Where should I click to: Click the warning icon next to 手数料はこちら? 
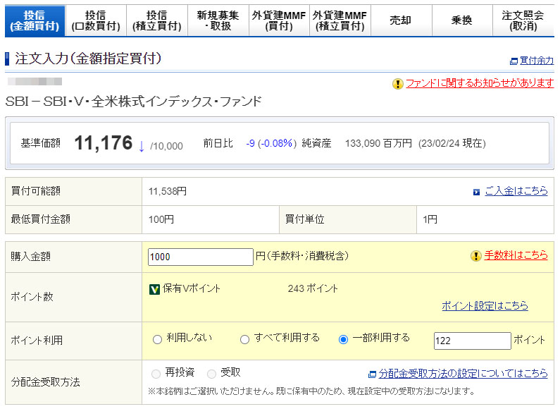click(x=476, y=256)
